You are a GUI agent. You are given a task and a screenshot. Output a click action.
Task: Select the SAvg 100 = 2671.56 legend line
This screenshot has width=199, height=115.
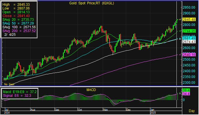pyautogui.click(x=19, y=27)
